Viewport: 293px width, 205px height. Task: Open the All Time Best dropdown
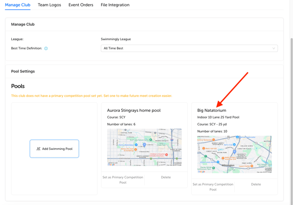[x=189, y=49]
